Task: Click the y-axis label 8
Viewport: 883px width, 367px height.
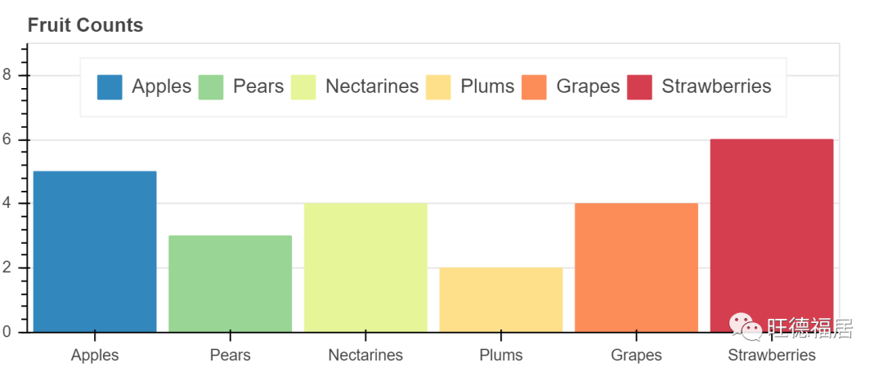Action: click(x=7, y=76)
